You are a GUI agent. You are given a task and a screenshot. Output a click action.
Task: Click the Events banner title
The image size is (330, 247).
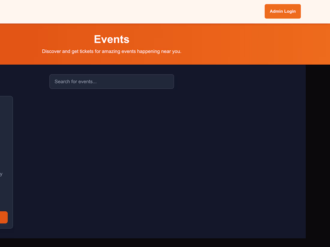(111, 39)
